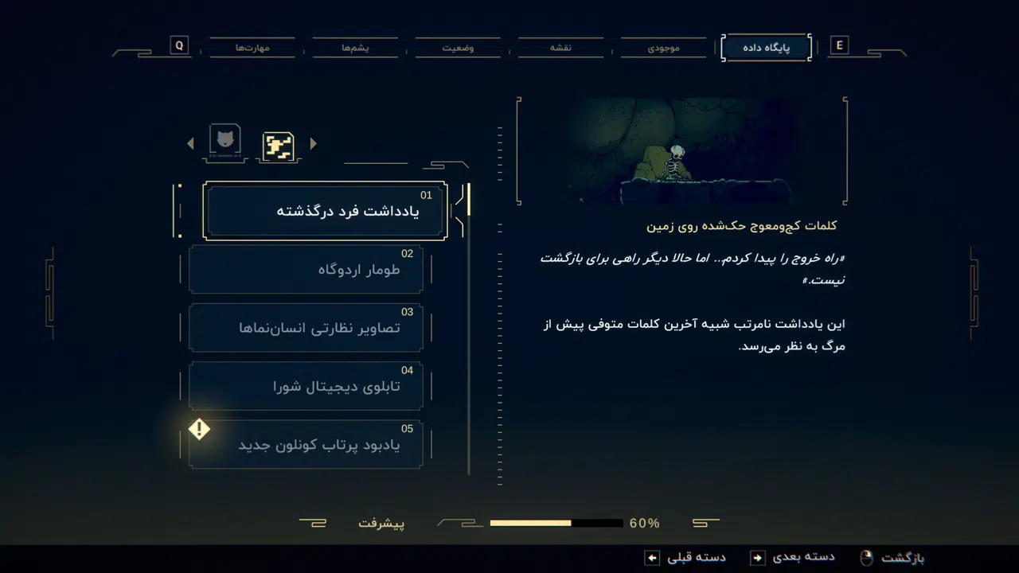
Task: Select the glyph pattern category icon
Action: (x=279, y=146)
